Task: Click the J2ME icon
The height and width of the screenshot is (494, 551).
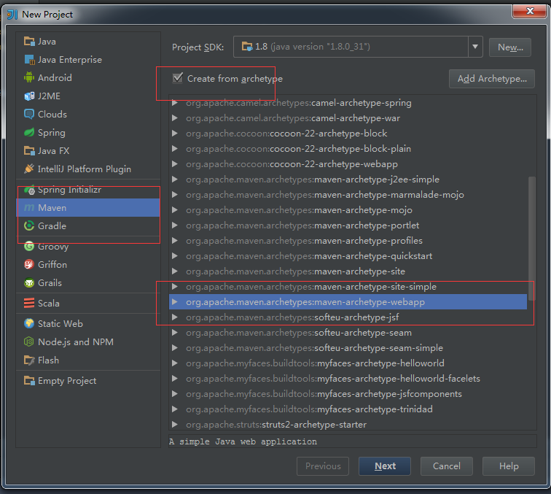Action: [x=29, y=96]
